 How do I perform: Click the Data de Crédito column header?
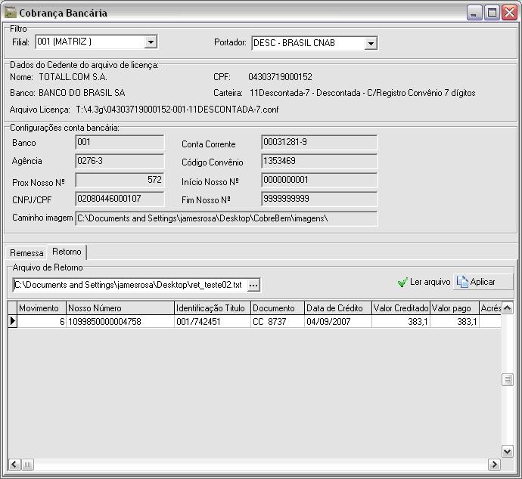[338, 308]
